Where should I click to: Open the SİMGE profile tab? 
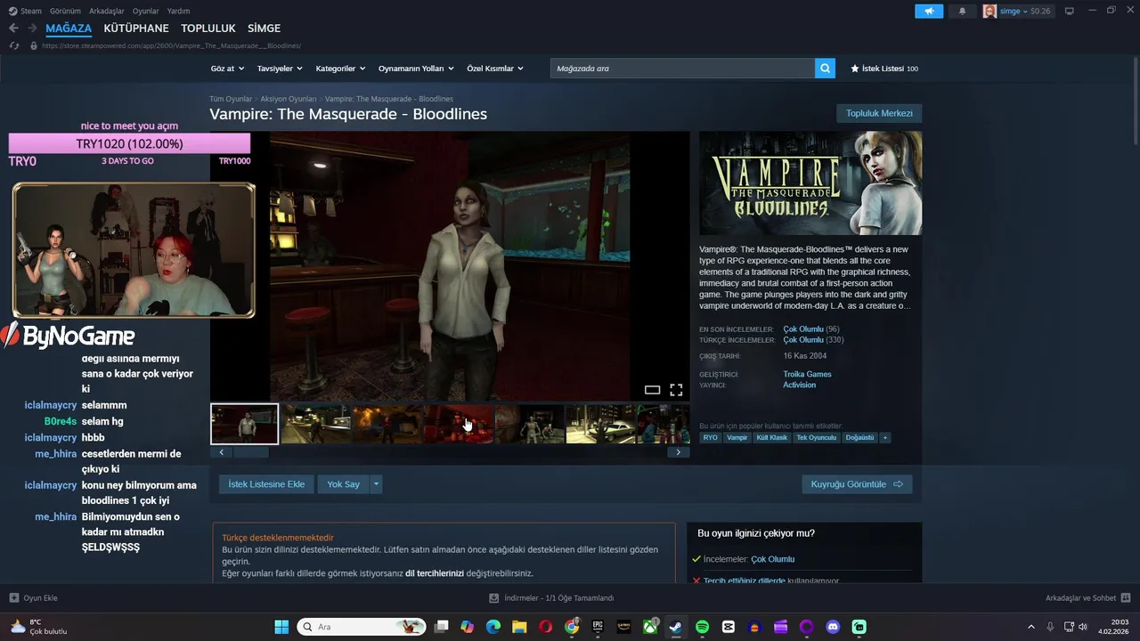(264, 28)
